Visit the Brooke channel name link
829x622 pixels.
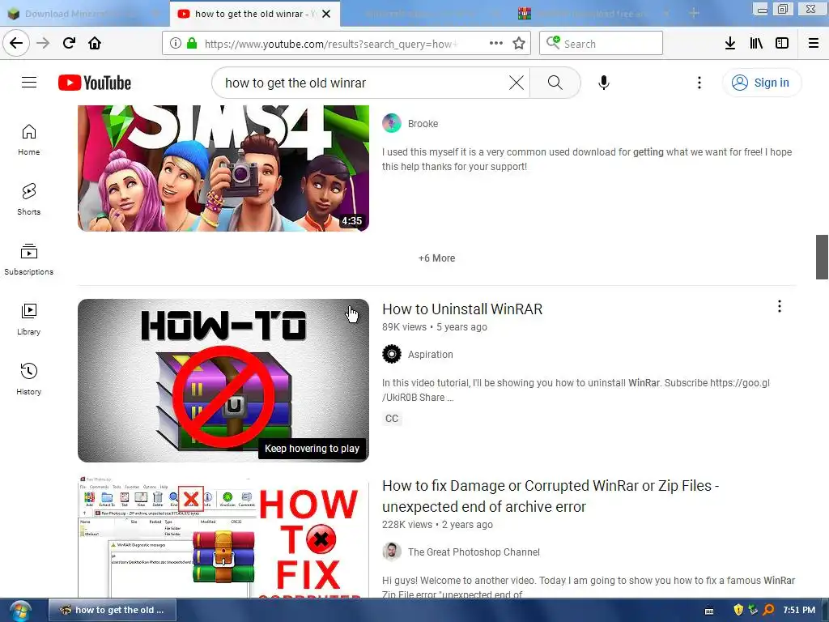click(x=423, y=124)
